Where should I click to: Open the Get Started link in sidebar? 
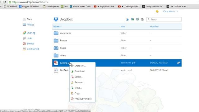33,49
